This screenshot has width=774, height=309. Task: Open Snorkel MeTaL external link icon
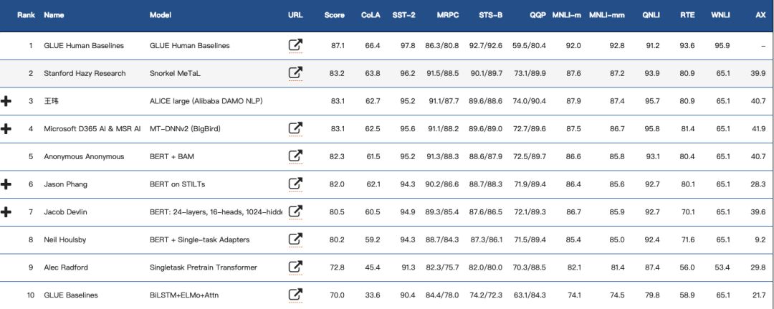(x=295, y=73)
